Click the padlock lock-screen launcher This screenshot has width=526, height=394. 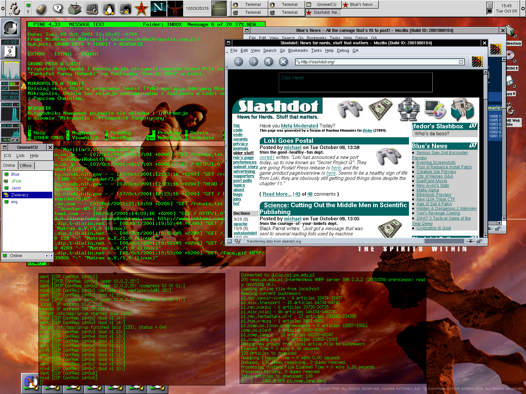pyautogui.click(x=41, y=8)
